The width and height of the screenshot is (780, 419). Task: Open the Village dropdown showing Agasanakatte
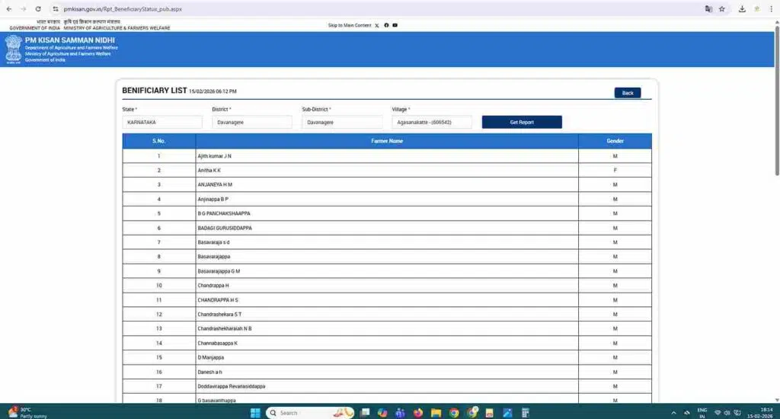coord(432,122)
